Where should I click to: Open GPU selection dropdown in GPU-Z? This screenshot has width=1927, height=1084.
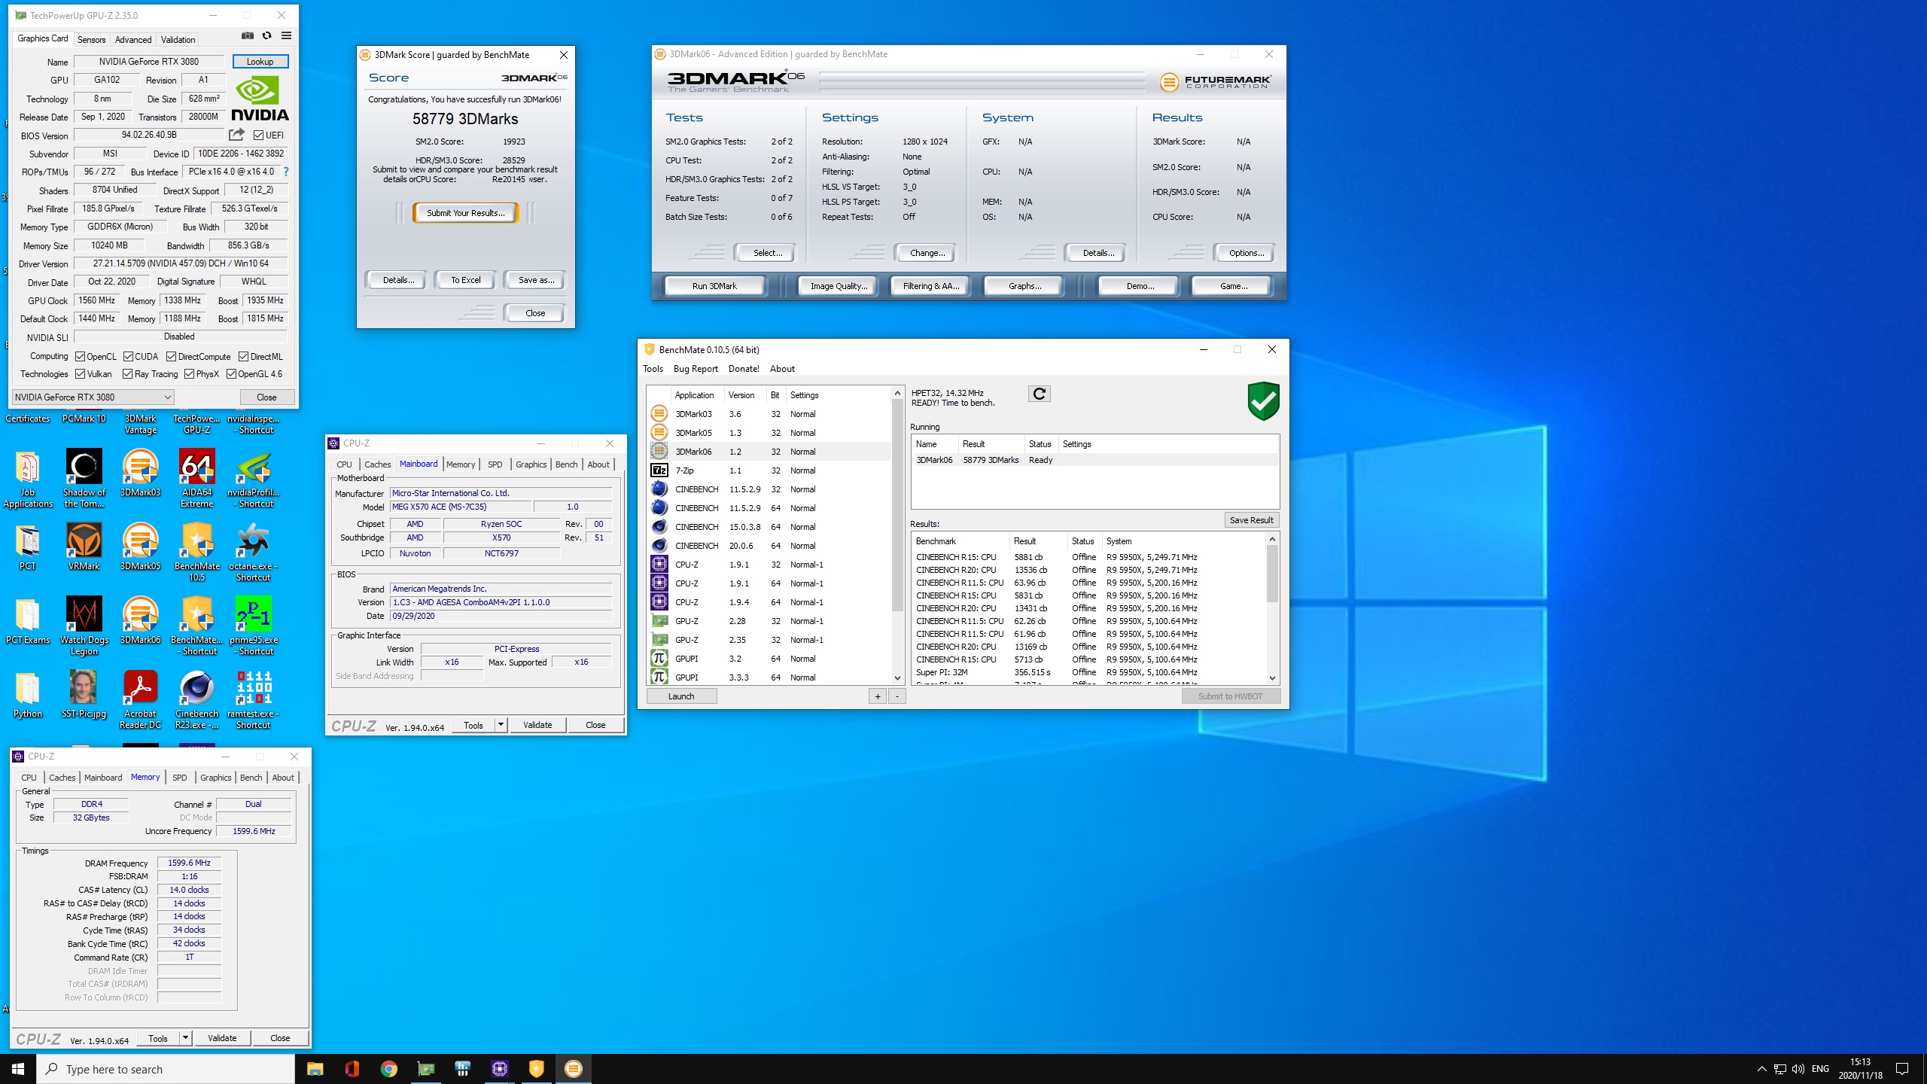(93, 397)
